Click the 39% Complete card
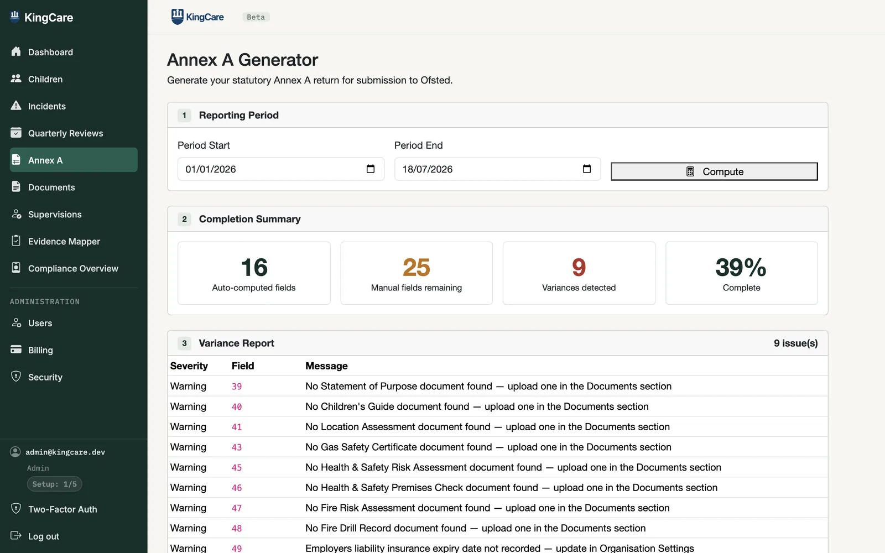This screenshot has height=553, width=885. click(x=742, y=273)
